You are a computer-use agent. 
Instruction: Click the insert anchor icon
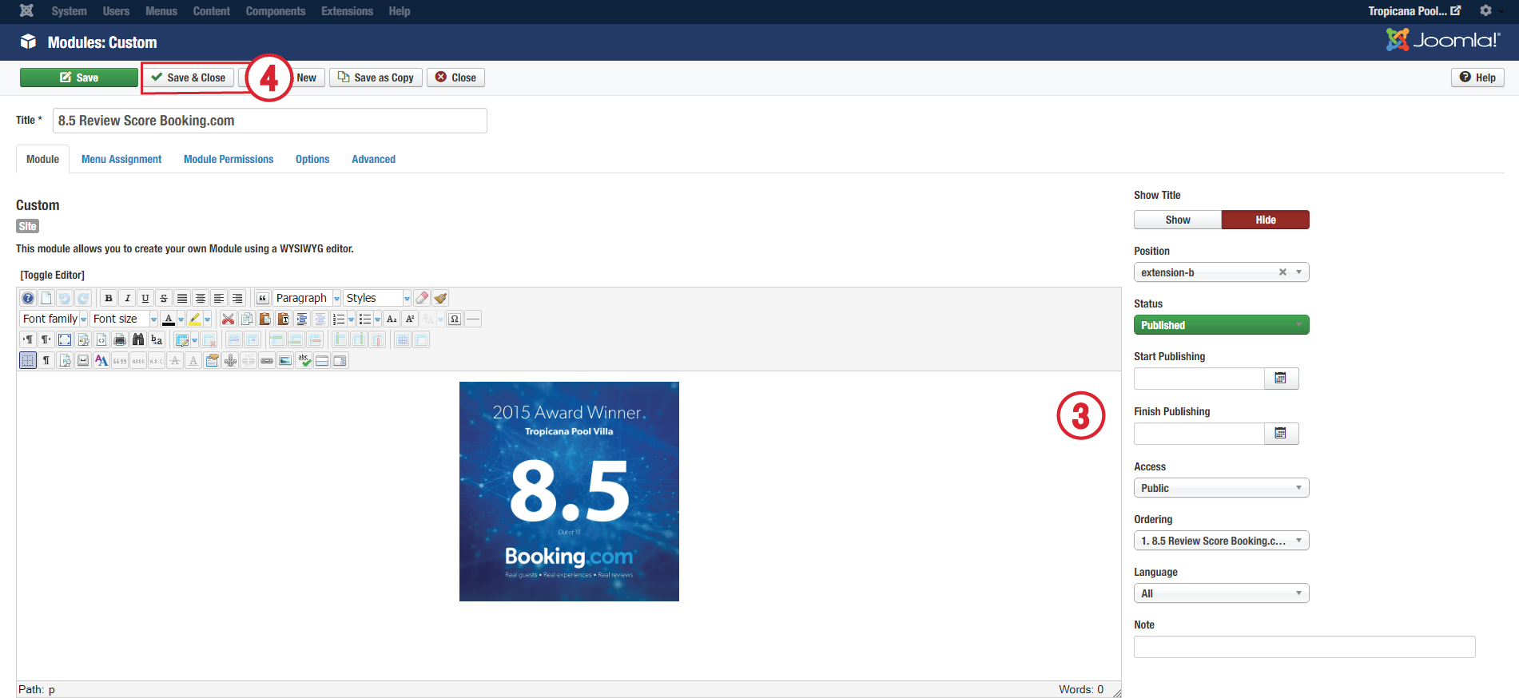coord(230,360)
